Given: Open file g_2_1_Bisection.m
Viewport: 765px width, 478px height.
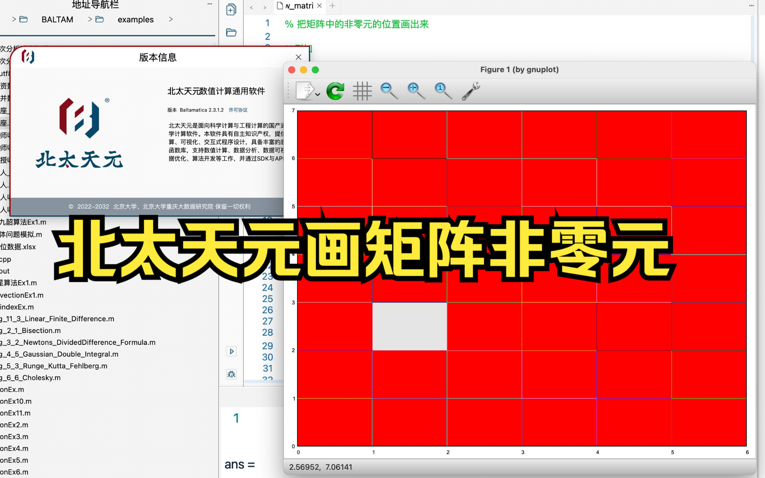Looking at the screenshot, I should (30, 330).
